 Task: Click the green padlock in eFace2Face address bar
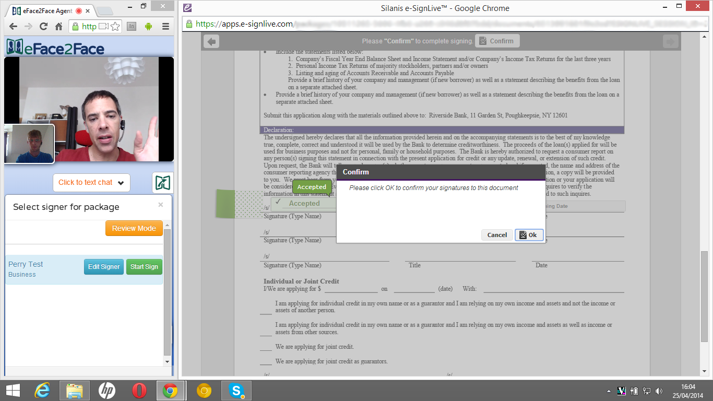75,26
